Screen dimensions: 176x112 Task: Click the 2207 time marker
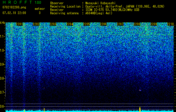pos(120,24)
